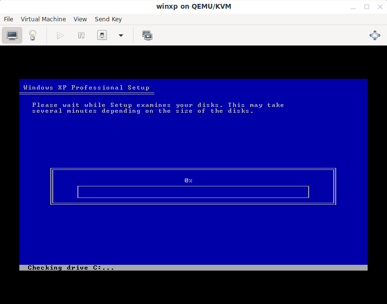
Task: Click the '0%' progress label
Action: 188,181
